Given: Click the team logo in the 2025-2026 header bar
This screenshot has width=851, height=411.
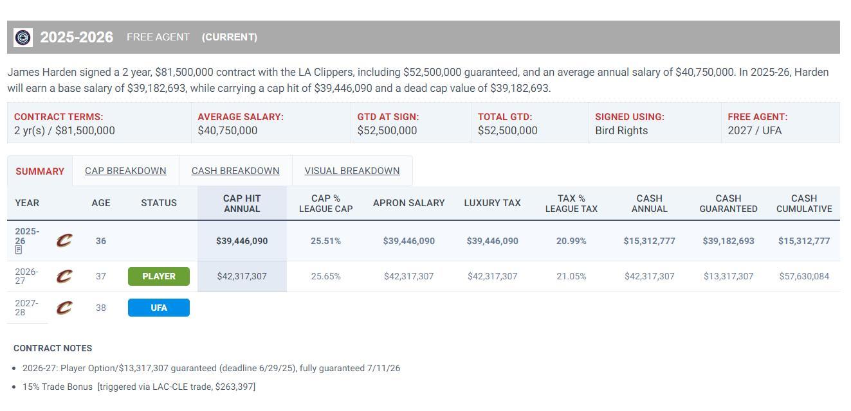Looking at the screenshot, I should click(23, 37).
